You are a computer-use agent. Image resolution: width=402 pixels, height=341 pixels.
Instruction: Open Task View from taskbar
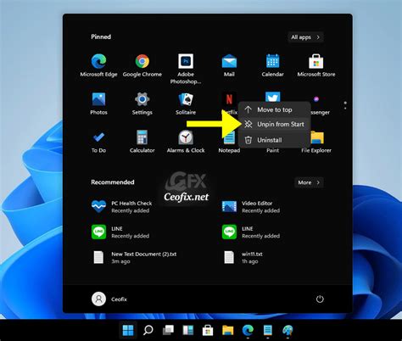[168, 330]
